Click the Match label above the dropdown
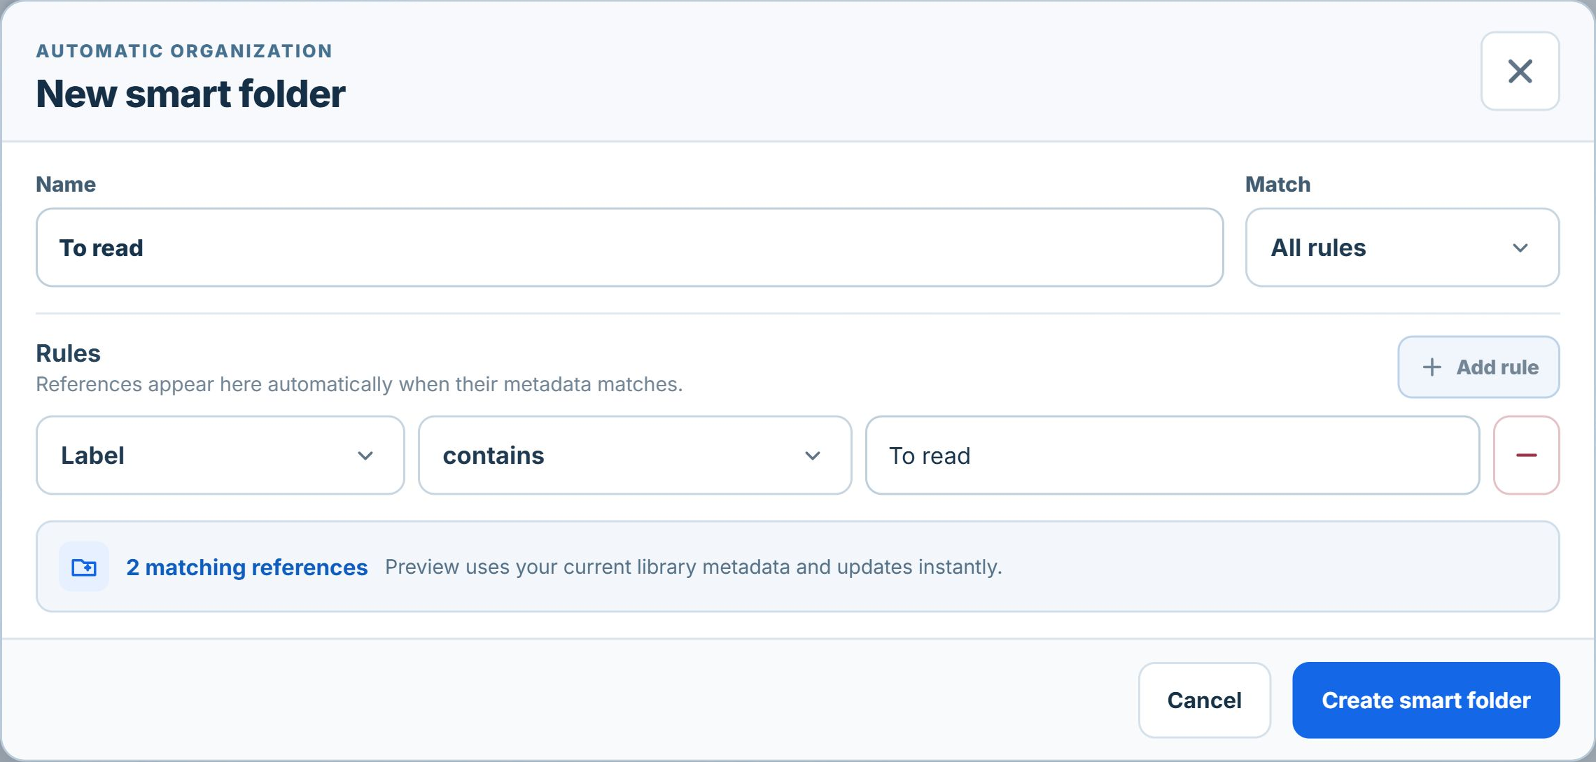Viewport: 1596px width, 762px height. point(1277,184)
